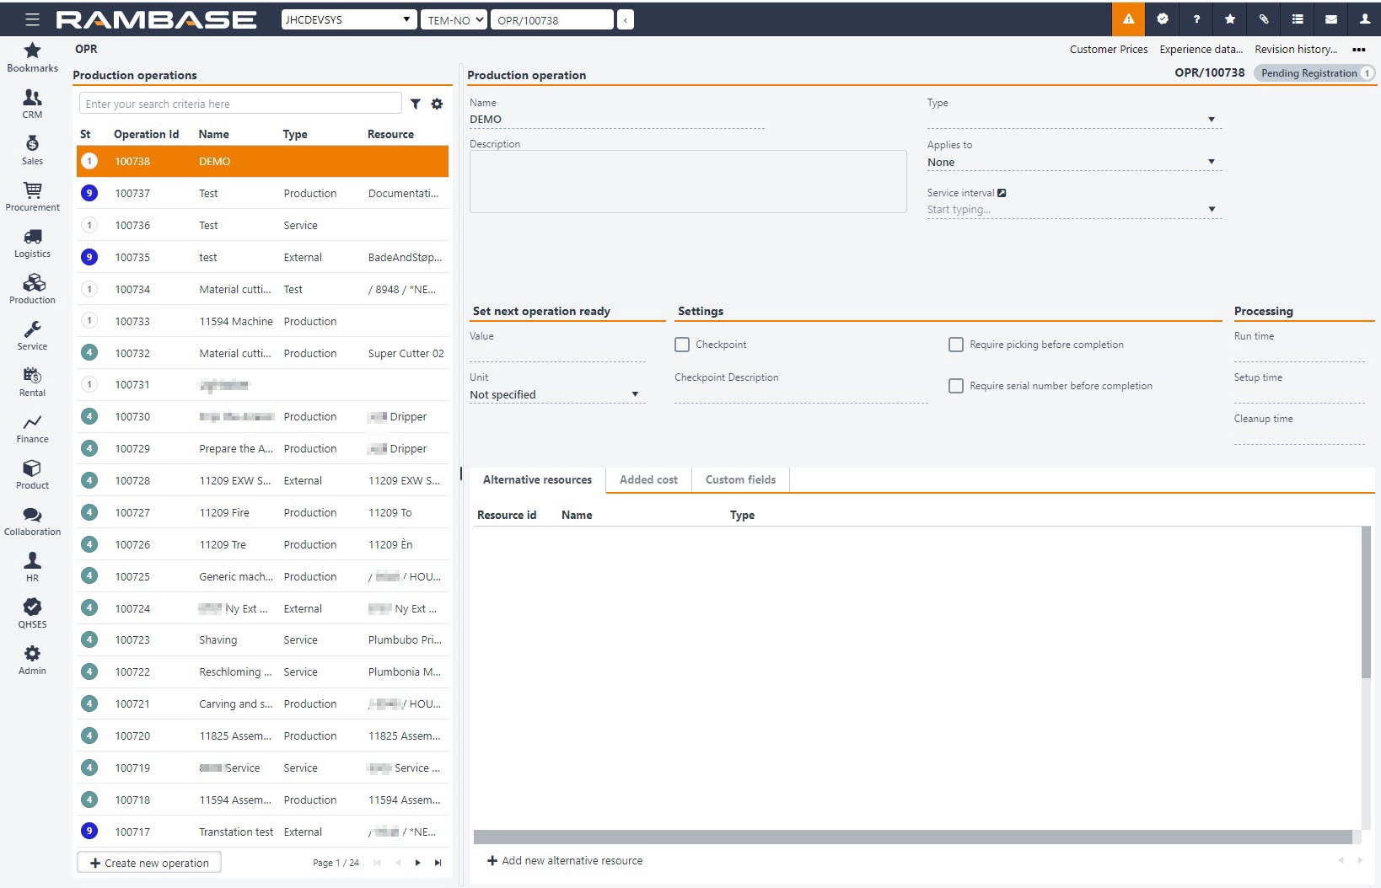Go to next page of operations

pyautogui.click(x=417, y=863)
